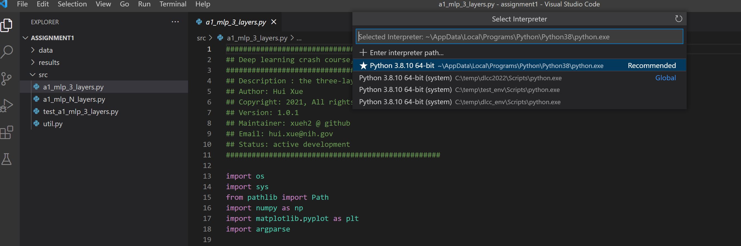Image resolution: width=741 pixels, height=246 pixels.
Task: Choose the dlcc2022 Scripts interpreter
Action: click(519, 78)
